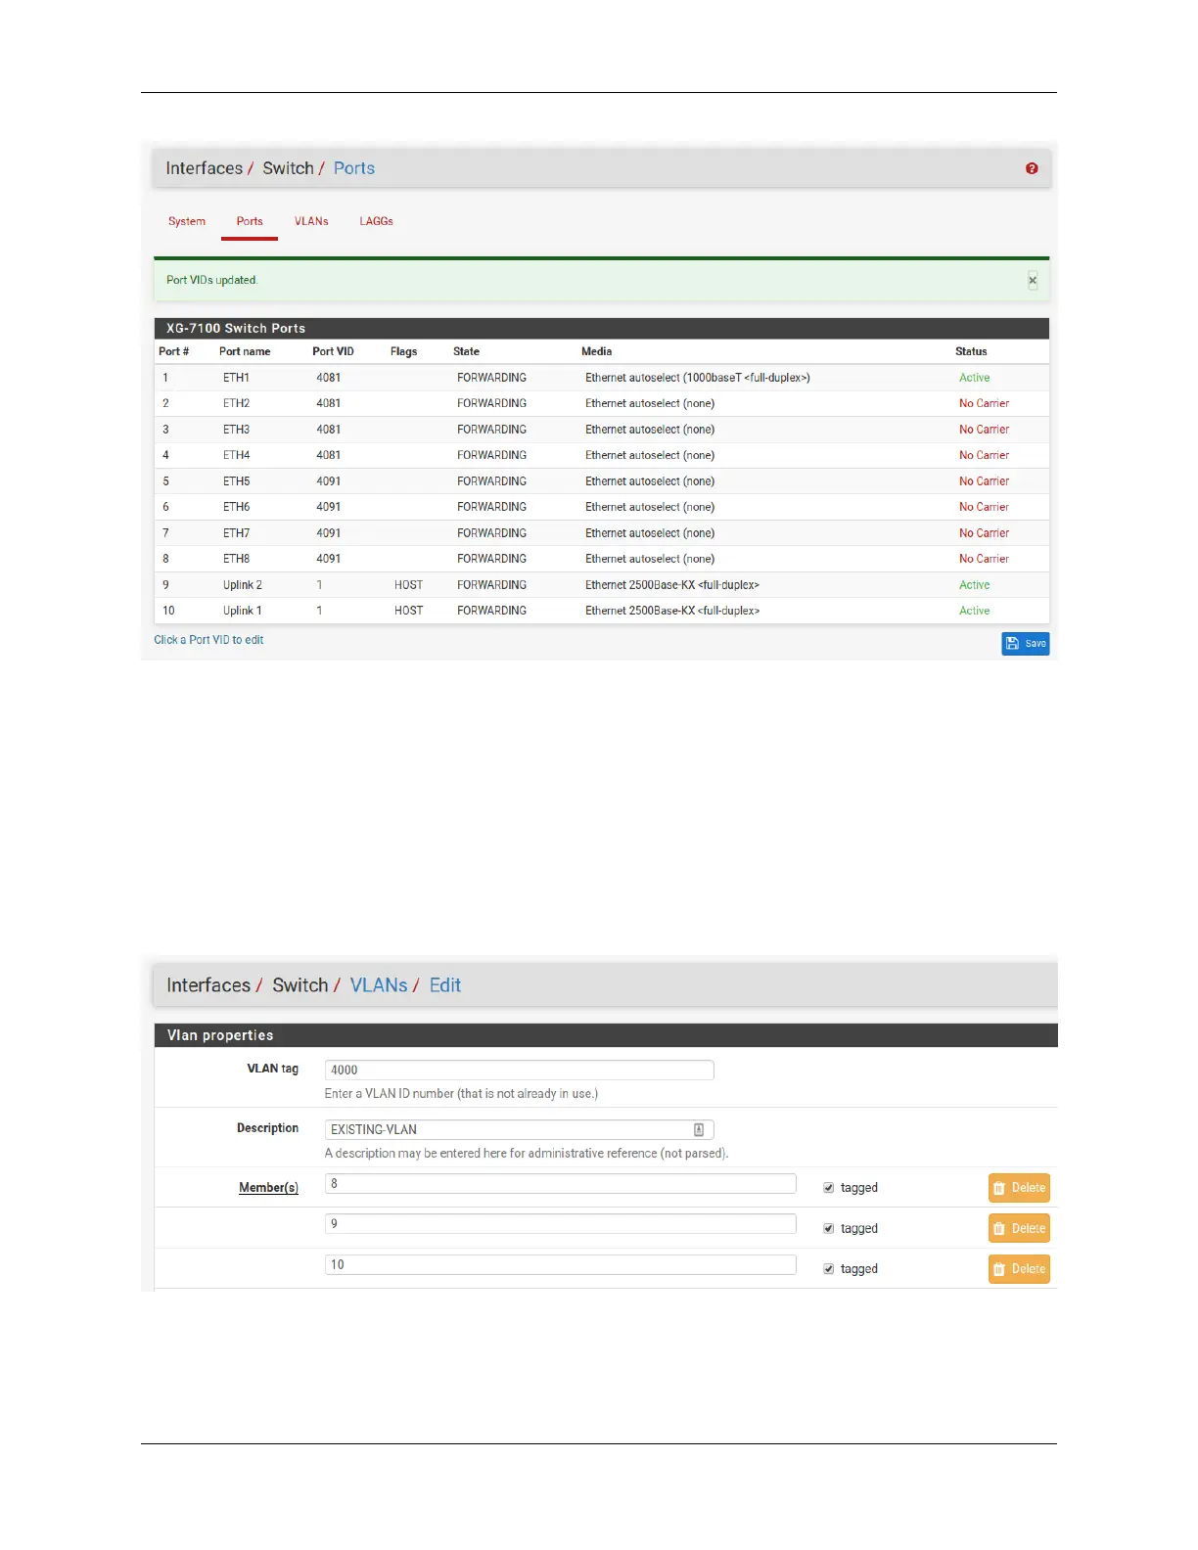Image resolution: width=1198 pixels, height=1550 pixels.
Task: Click the 2500Base-KX media text for Uplink 1
Action: [672, 611]
